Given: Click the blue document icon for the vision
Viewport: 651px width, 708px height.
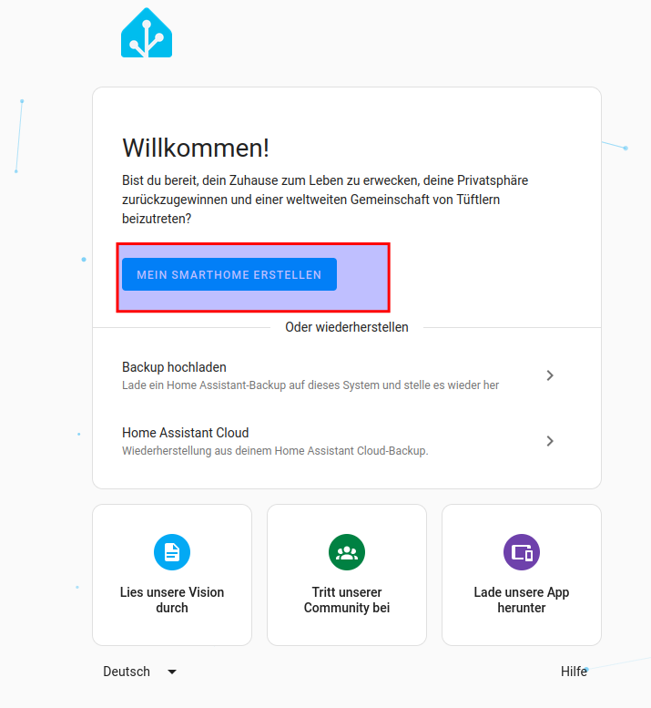Looking at the screenshot, I should click(x=172, y=552).
